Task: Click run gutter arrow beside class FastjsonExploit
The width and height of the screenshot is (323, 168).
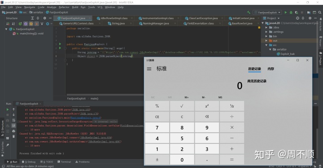Action: pyautogui.click(x=60, y=44)
